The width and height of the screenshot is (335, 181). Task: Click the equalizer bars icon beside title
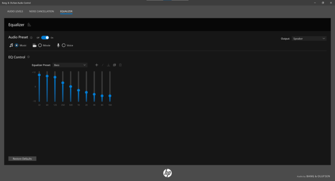click(x=29, y=25)
